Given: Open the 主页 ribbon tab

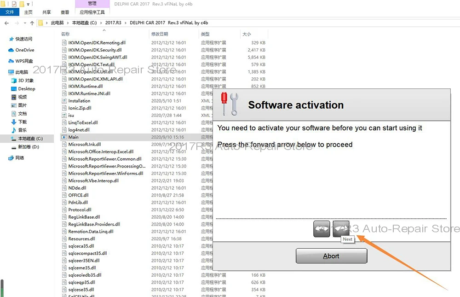Looking at the screenshot, I should (29, 12).
